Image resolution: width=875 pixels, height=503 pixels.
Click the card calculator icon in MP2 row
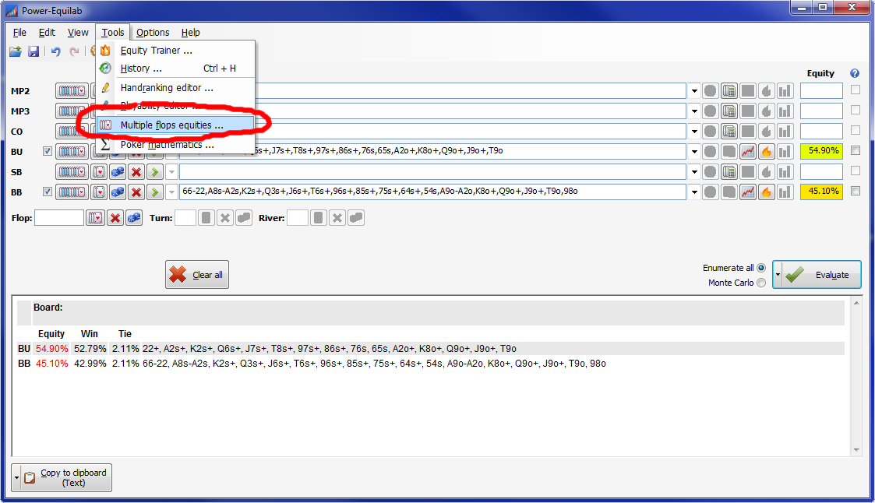point(729,91)
